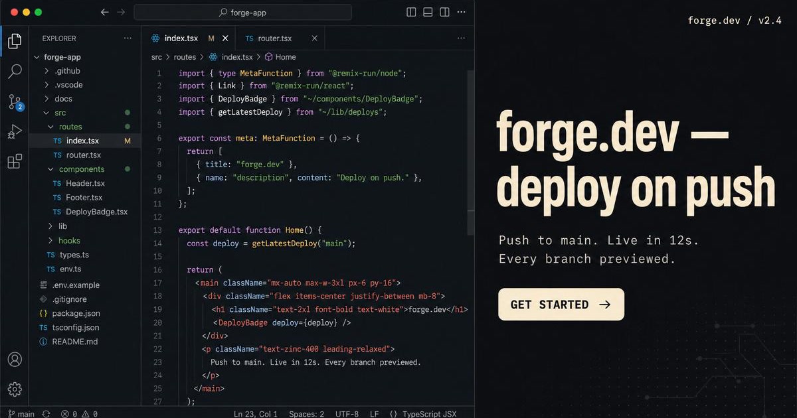Click the synchronize changes icon in status bar
The image size is (797, 418).
(46, 413)
